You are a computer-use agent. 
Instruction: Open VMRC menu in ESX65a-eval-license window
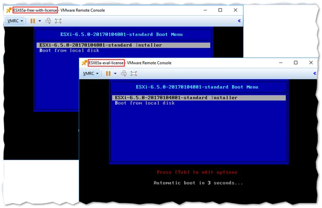[x=90, y=73]
